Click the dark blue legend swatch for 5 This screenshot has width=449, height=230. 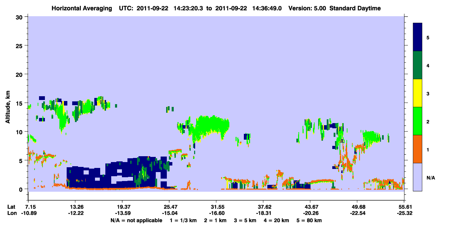click(418, 37)
